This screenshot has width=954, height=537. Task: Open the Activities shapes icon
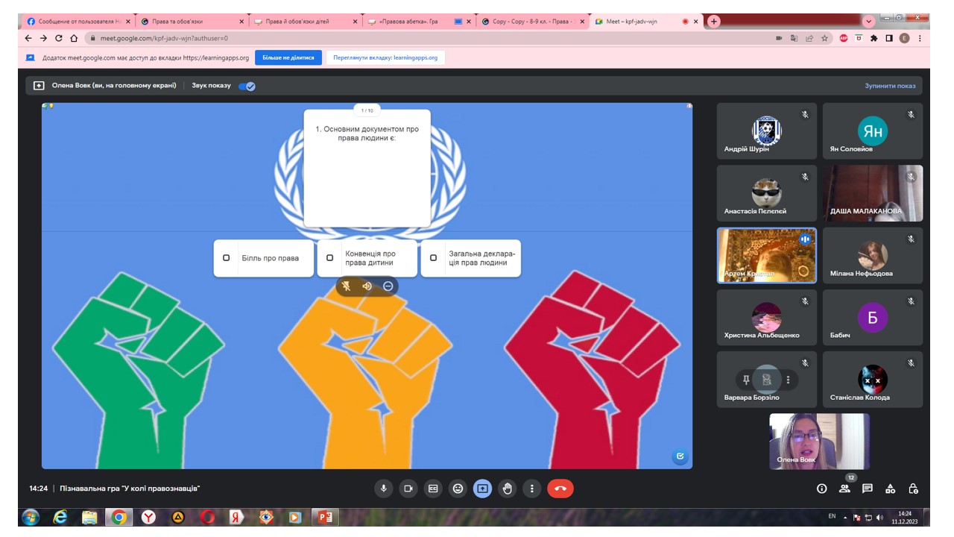(890, 489)
